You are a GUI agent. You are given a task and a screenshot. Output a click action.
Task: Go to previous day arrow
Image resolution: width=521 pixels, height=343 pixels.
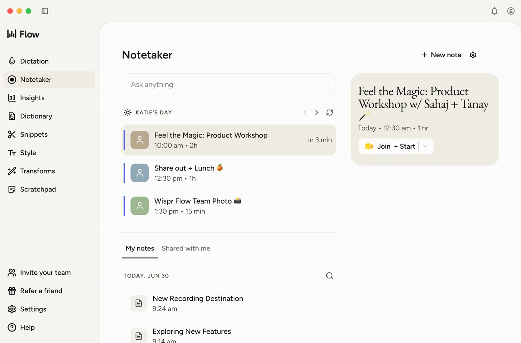305,113
